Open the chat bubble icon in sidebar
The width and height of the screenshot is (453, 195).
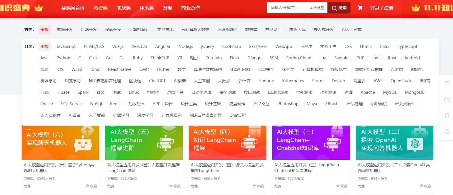click(447, 131)
